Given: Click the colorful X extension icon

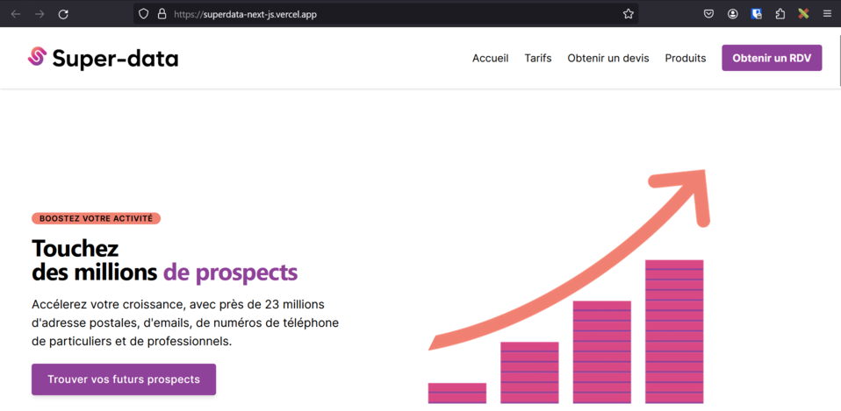Looking at the screenshot, I should tap(803, 14).
